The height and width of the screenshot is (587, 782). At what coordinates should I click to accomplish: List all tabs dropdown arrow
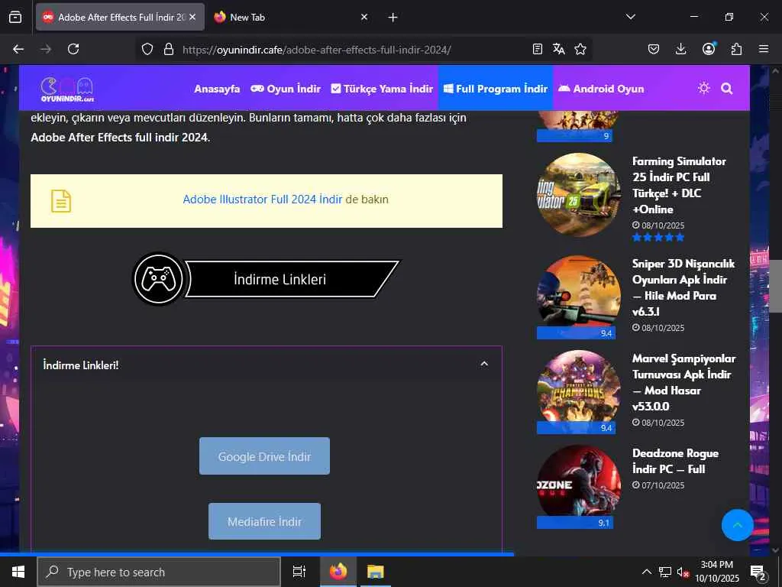pyautogui.click(x=630, y=17)
